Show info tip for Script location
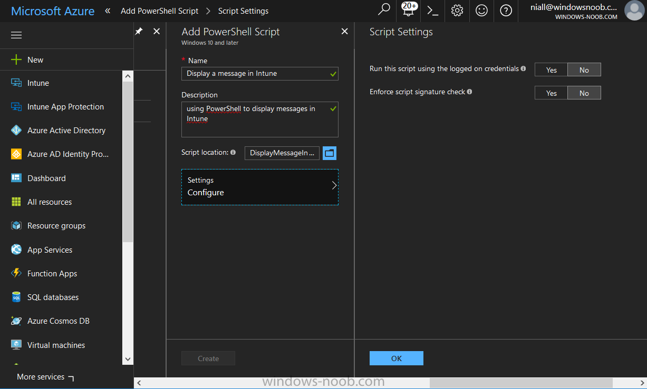The image size is (647, 389). pos(233,152)
